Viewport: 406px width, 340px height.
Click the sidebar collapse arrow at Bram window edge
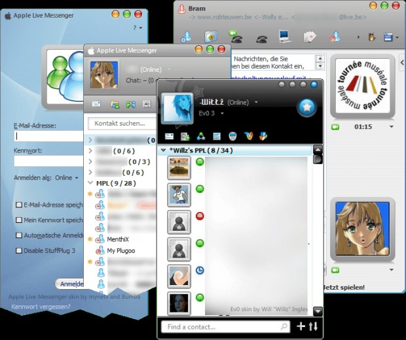pyautogui.click(x=402, y=62)
